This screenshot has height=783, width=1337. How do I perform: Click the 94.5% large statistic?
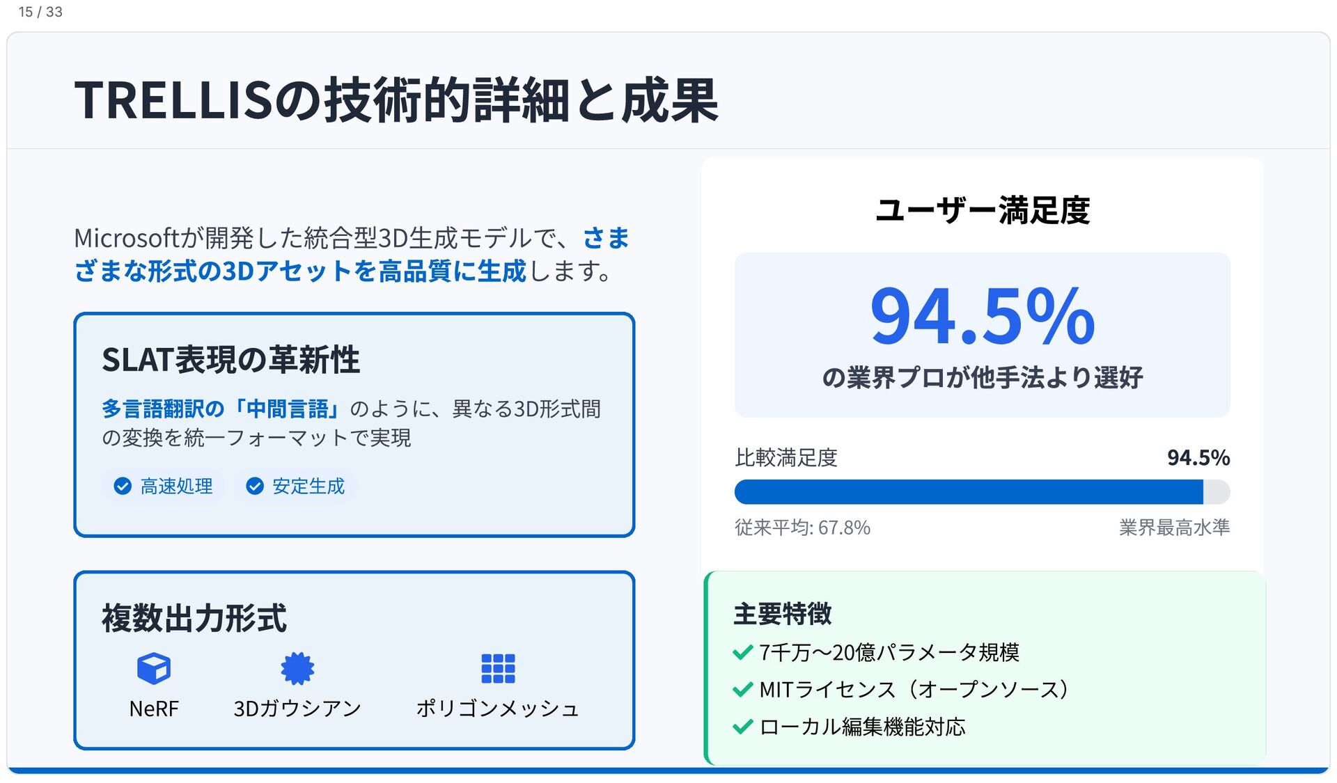[982, 316]
